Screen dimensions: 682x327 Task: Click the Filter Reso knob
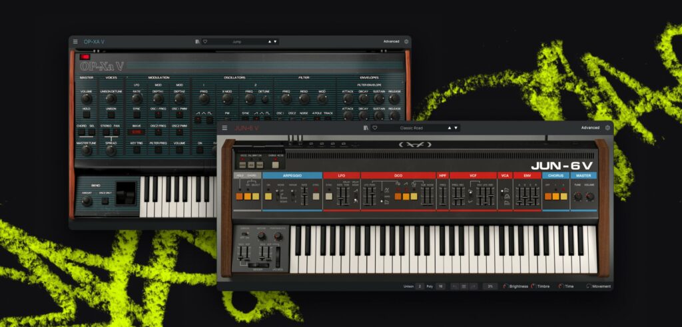pos(304,99)
